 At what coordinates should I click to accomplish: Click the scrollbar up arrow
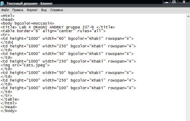(188, 16)
